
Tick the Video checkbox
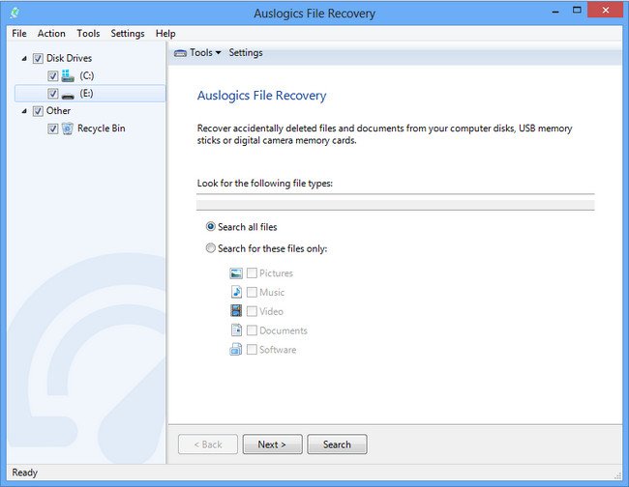point(252,311)
